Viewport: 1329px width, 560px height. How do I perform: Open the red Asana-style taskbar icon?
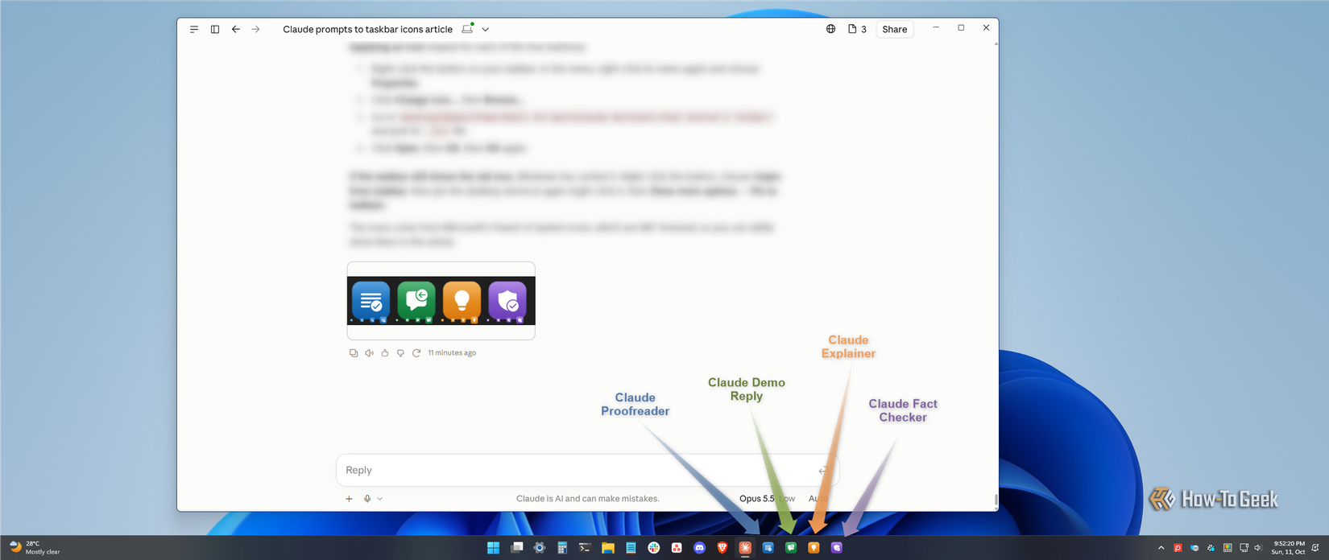pyautogui.click(x=677, y=548)
